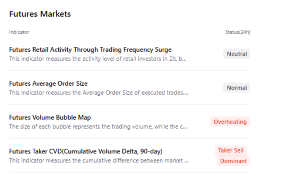Click the Indicator column header
The image size is (282, 181).
pos(19,32)
